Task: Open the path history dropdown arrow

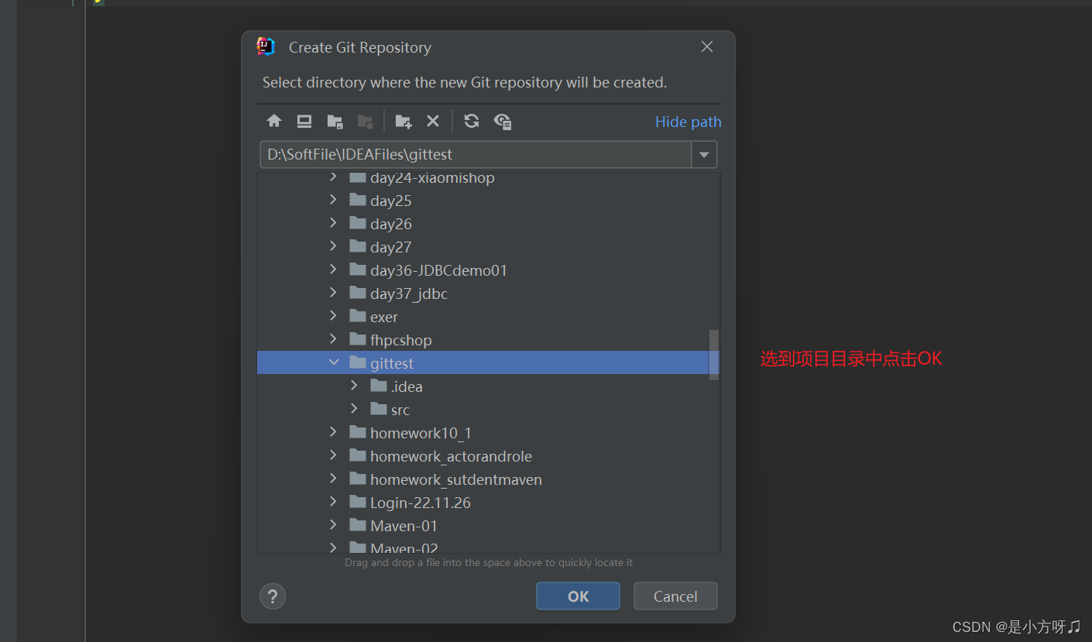Action: click(x=704, y=155)
